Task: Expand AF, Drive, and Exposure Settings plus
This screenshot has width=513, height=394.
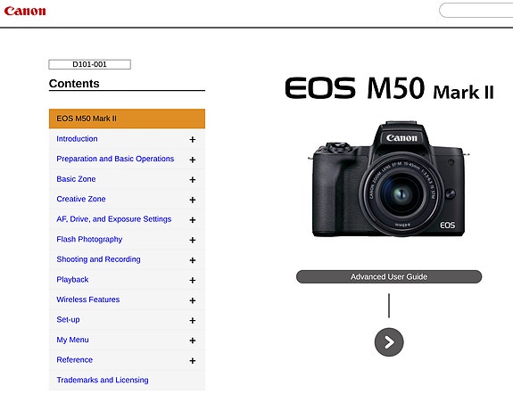Action: click(x=193, y=219)
